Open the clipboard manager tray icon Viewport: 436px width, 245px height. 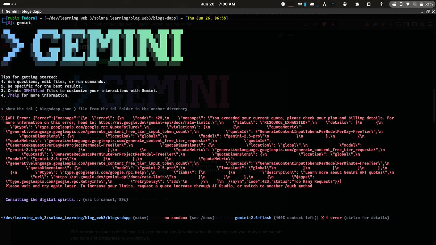click(x=369, y=4)
